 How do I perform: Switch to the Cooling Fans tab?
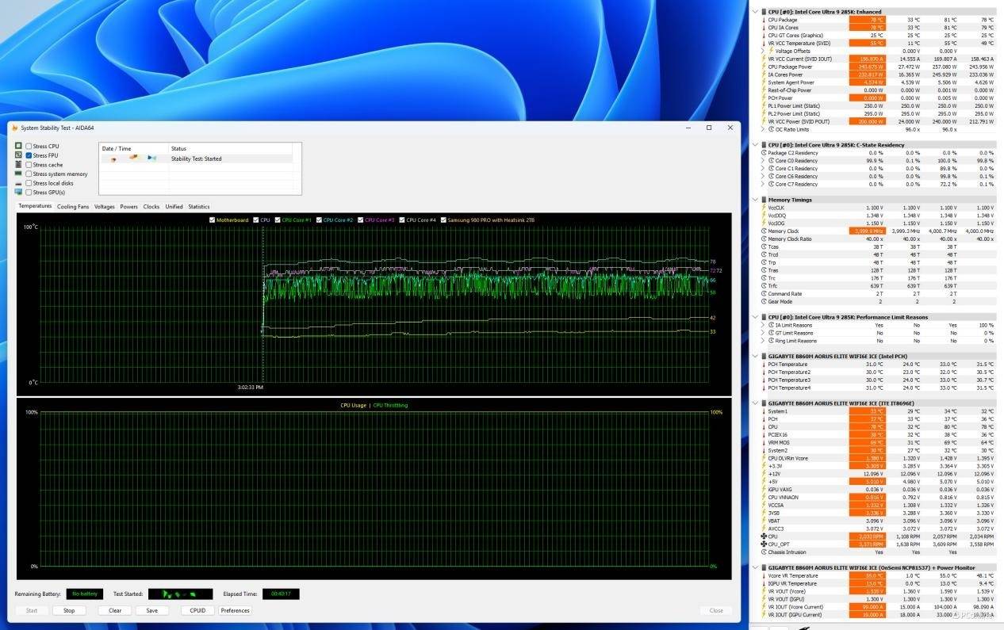(73, 207)
